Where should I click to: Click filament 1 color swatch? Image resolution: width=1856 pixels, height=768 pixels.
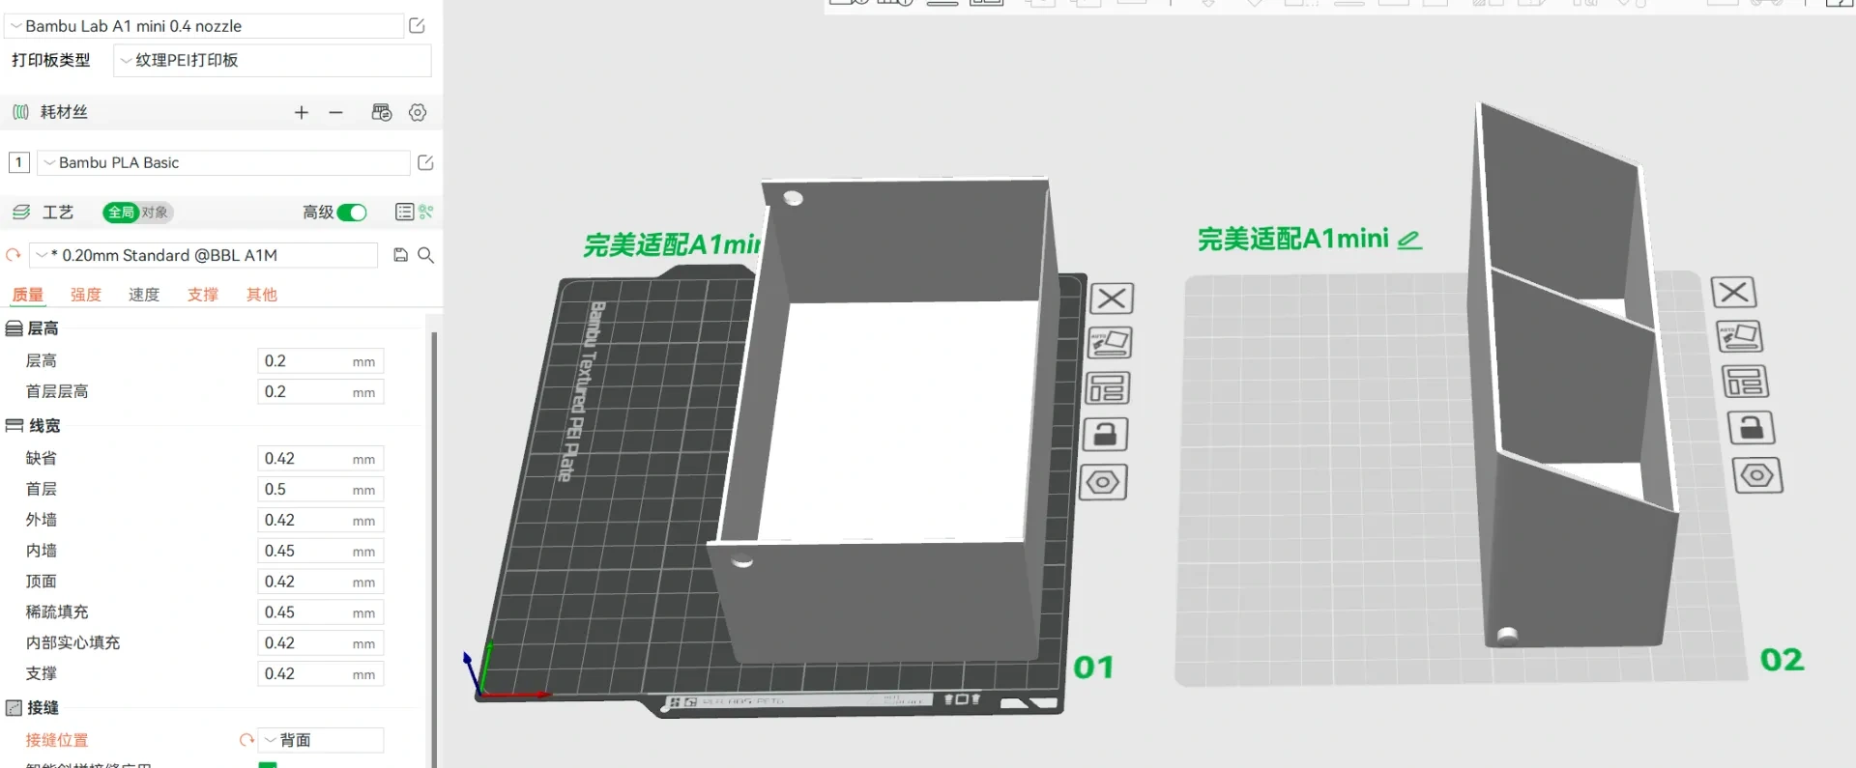[x=19, y=162]
